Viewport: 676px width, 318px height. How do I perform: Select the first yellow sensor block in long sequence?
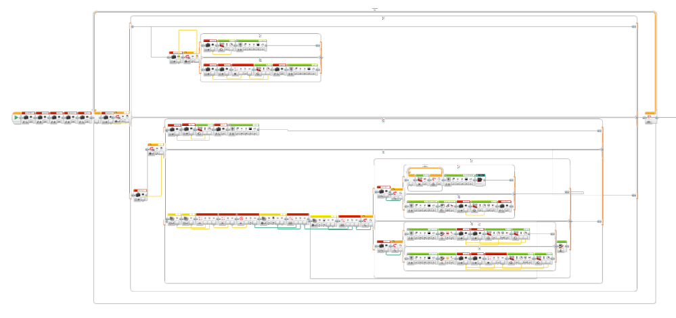coord(172,219)
